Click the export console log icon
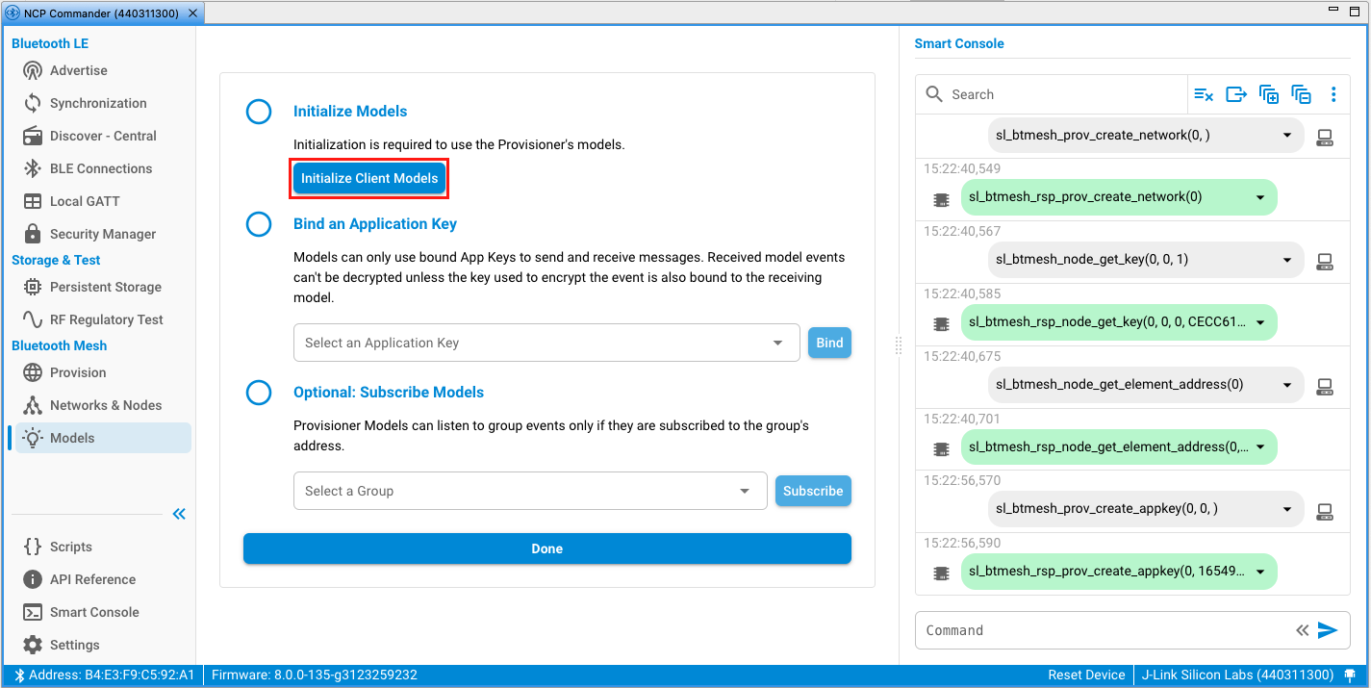1371x688 pixels. [1236, 94]
